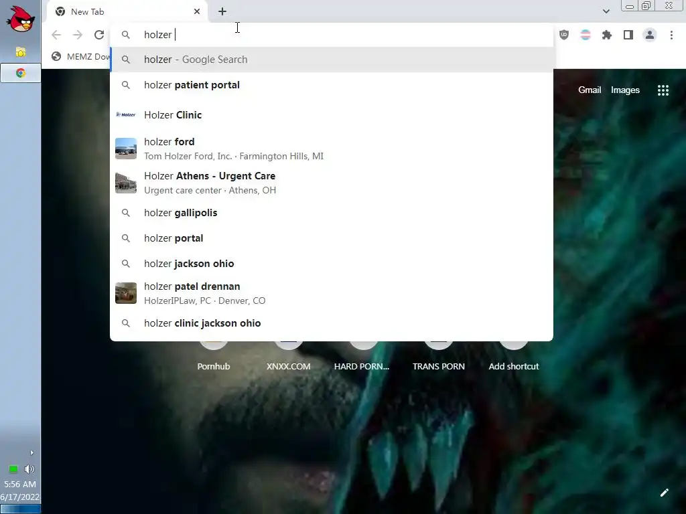Viewport: 686px width, 514px height.
Task: Click the customize page pencil icon
Action: coord(664,493)
